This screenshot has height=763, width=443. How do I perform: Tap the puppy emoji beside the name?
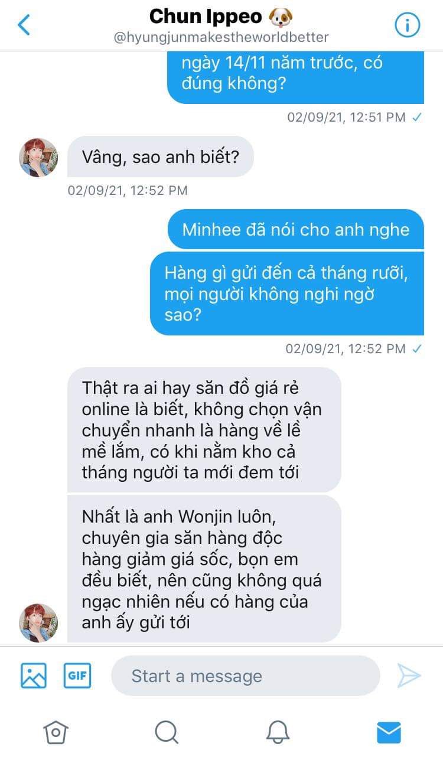tap(280, 17)
